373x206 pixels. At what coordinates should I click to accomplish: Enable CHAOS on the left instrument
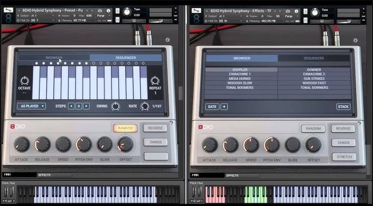click(156, 142)
